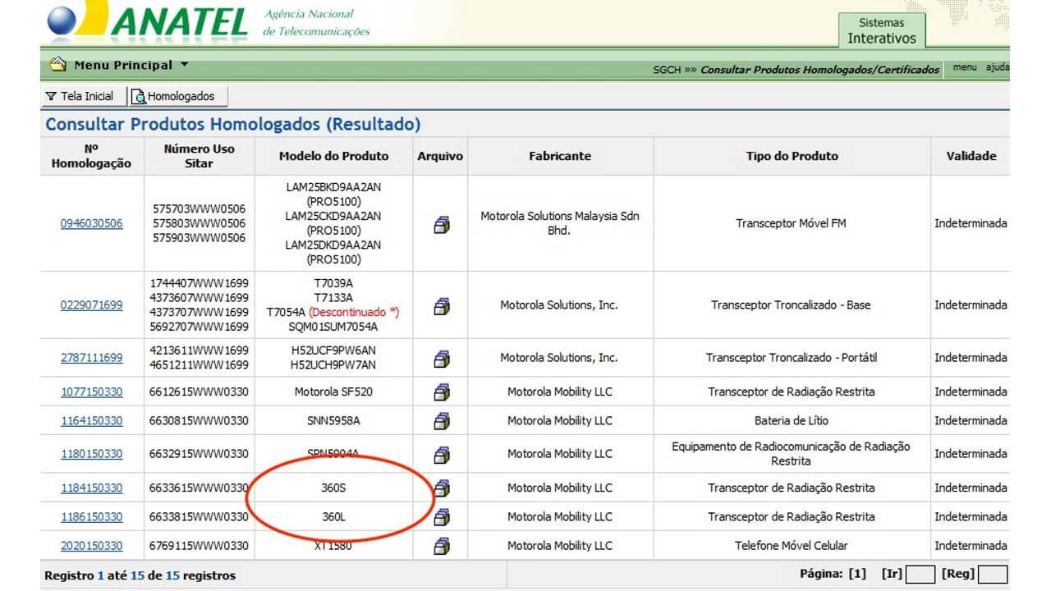
Task: Click the Tela Inicial button
Action: click(80, 96)
